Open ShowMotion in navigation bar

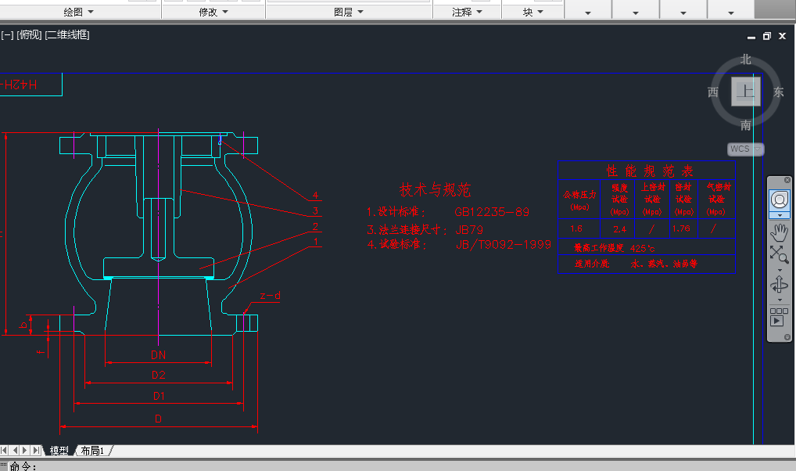click(780, 317)
